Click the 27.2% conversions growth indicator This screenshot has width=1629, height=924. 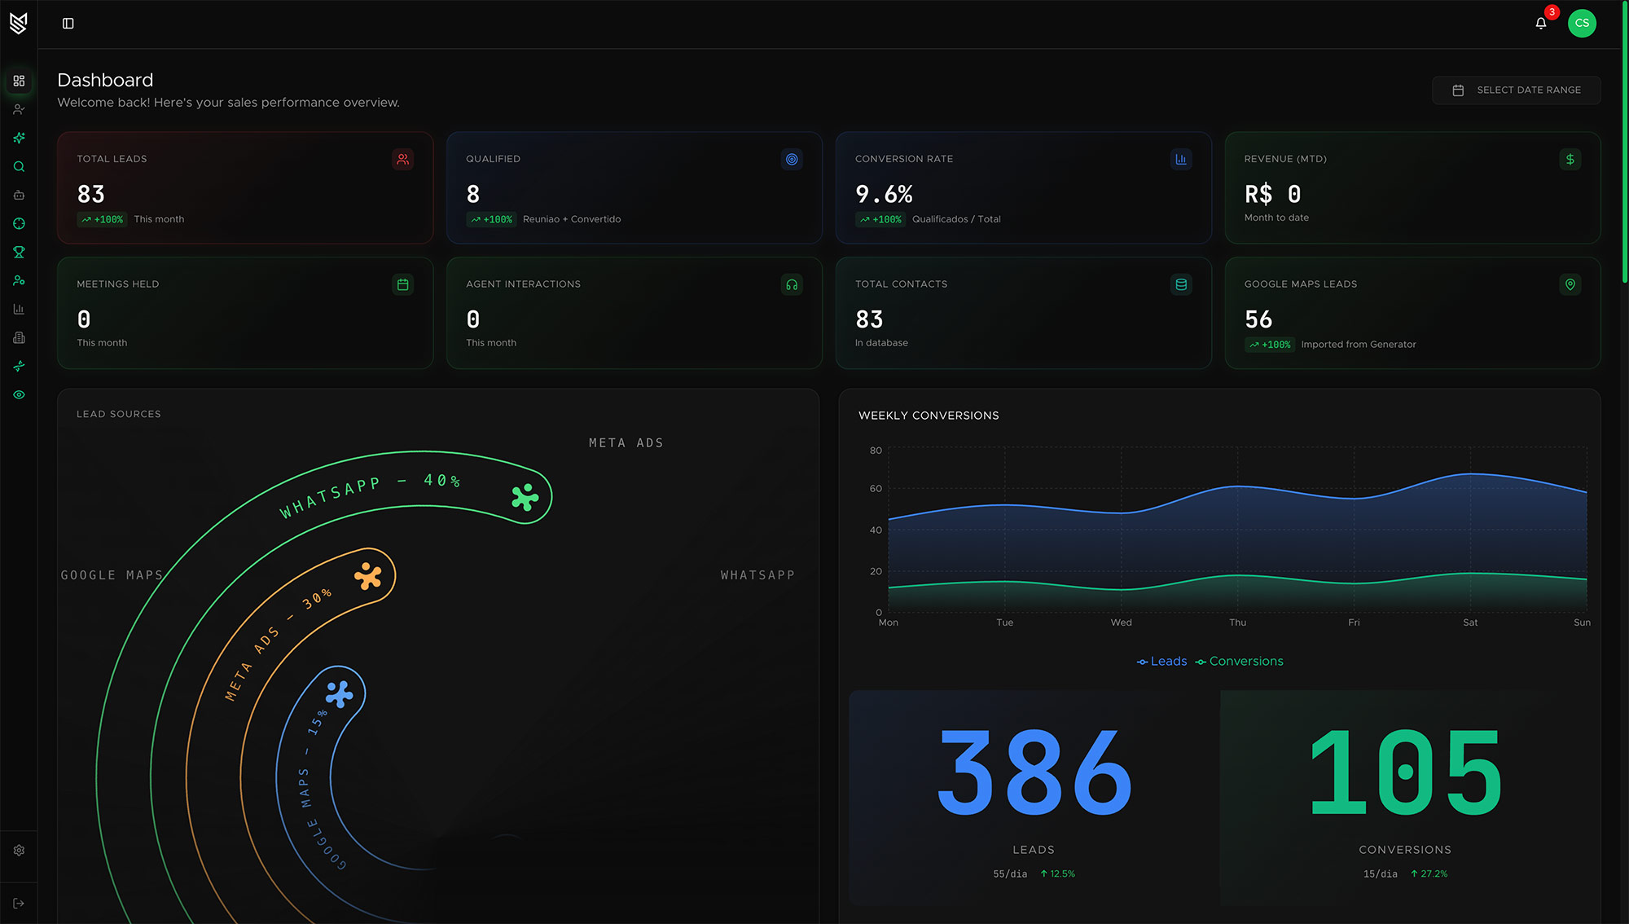click(x=1429, y=873)
